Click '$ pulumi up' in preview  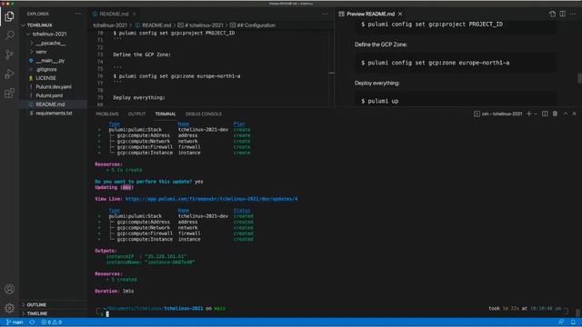click(380, 101)
